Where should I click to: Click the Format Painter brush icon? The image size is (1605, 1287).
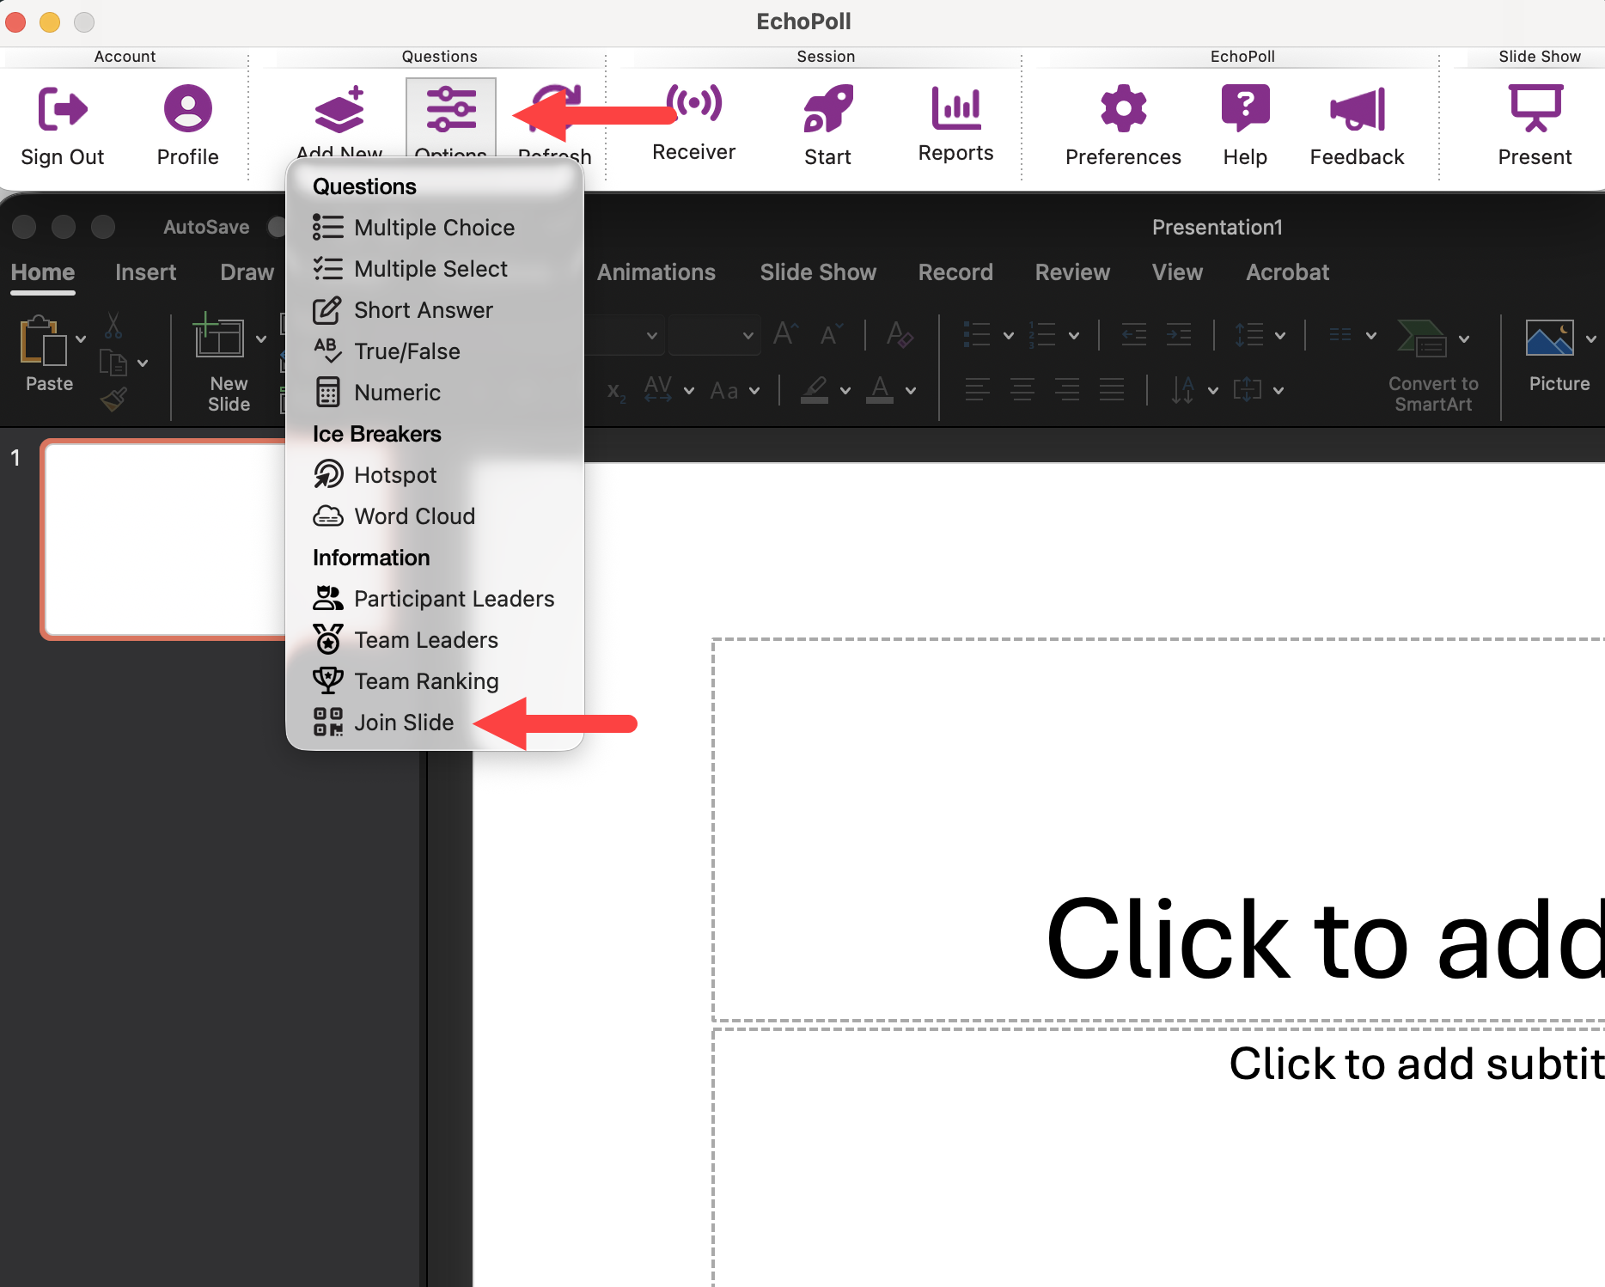coord(113,400)
